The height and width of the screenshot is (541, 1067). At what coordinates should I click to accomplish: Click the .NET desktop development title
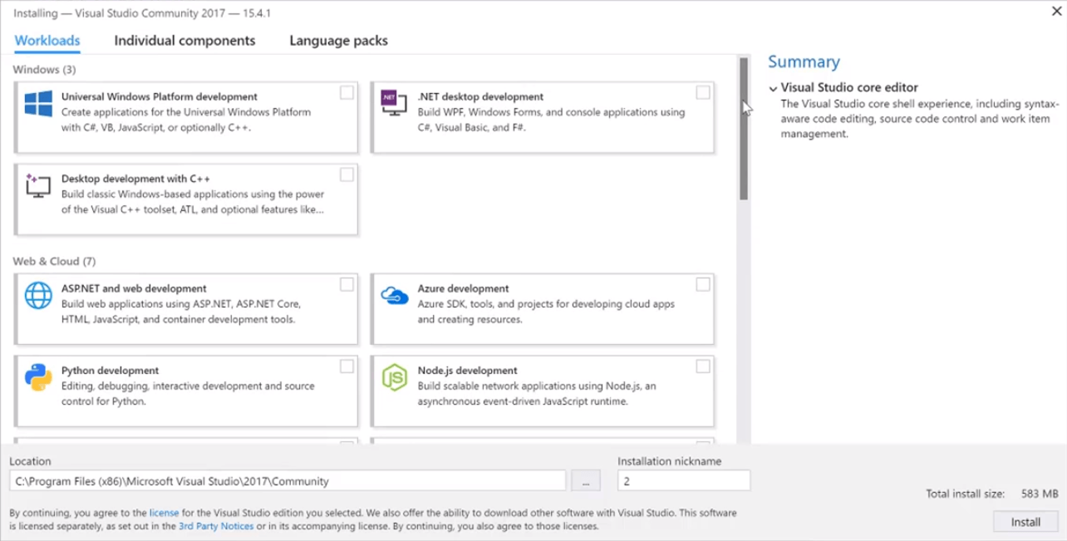(x=480, y=96)
